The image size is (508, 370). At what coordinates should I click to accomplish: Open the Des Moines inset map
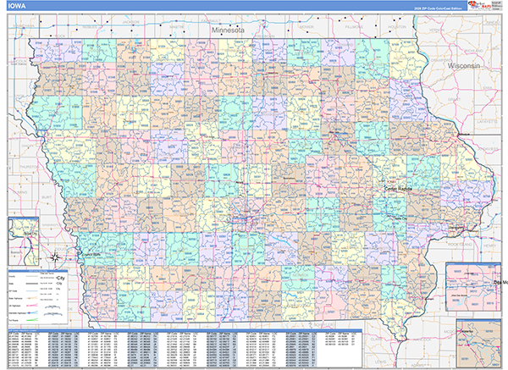tap(473, 287)
